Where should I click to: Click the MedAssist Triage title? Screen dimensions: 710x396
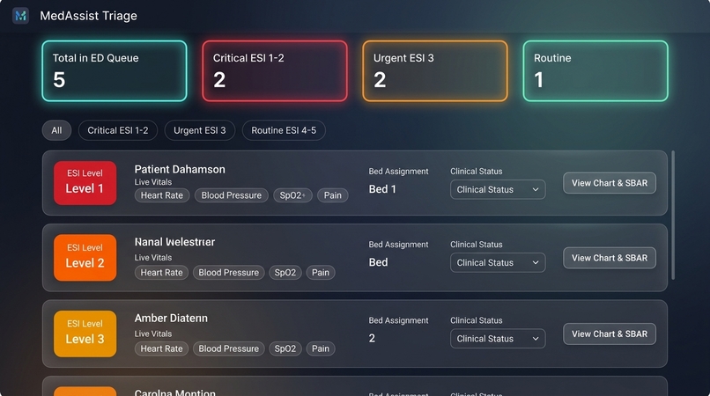tap(88, 16)
